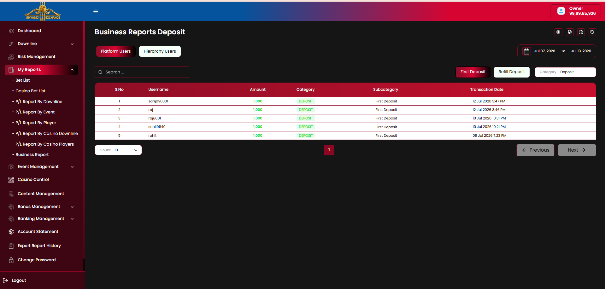Image resolution: width=605 pixels, height=289 pixels.
Task: Open P/L Report By Downline
Action: coord(39,101)
